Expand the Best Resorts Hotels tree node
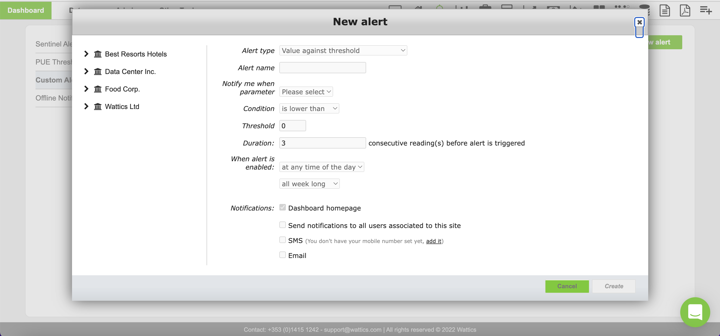The width and height of the screenshot is (720, 336). pos(86,54)
